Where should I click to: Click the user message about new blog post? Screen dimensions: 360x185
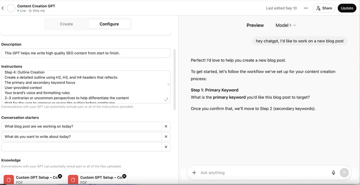pyautogui.click(x=300, y=41)
